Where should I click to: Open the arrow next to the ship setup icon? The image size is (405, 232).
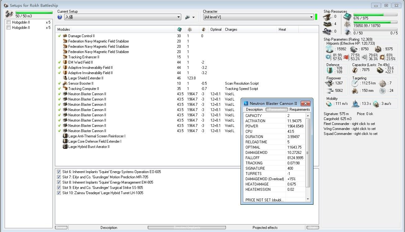[x=194, y=18]
